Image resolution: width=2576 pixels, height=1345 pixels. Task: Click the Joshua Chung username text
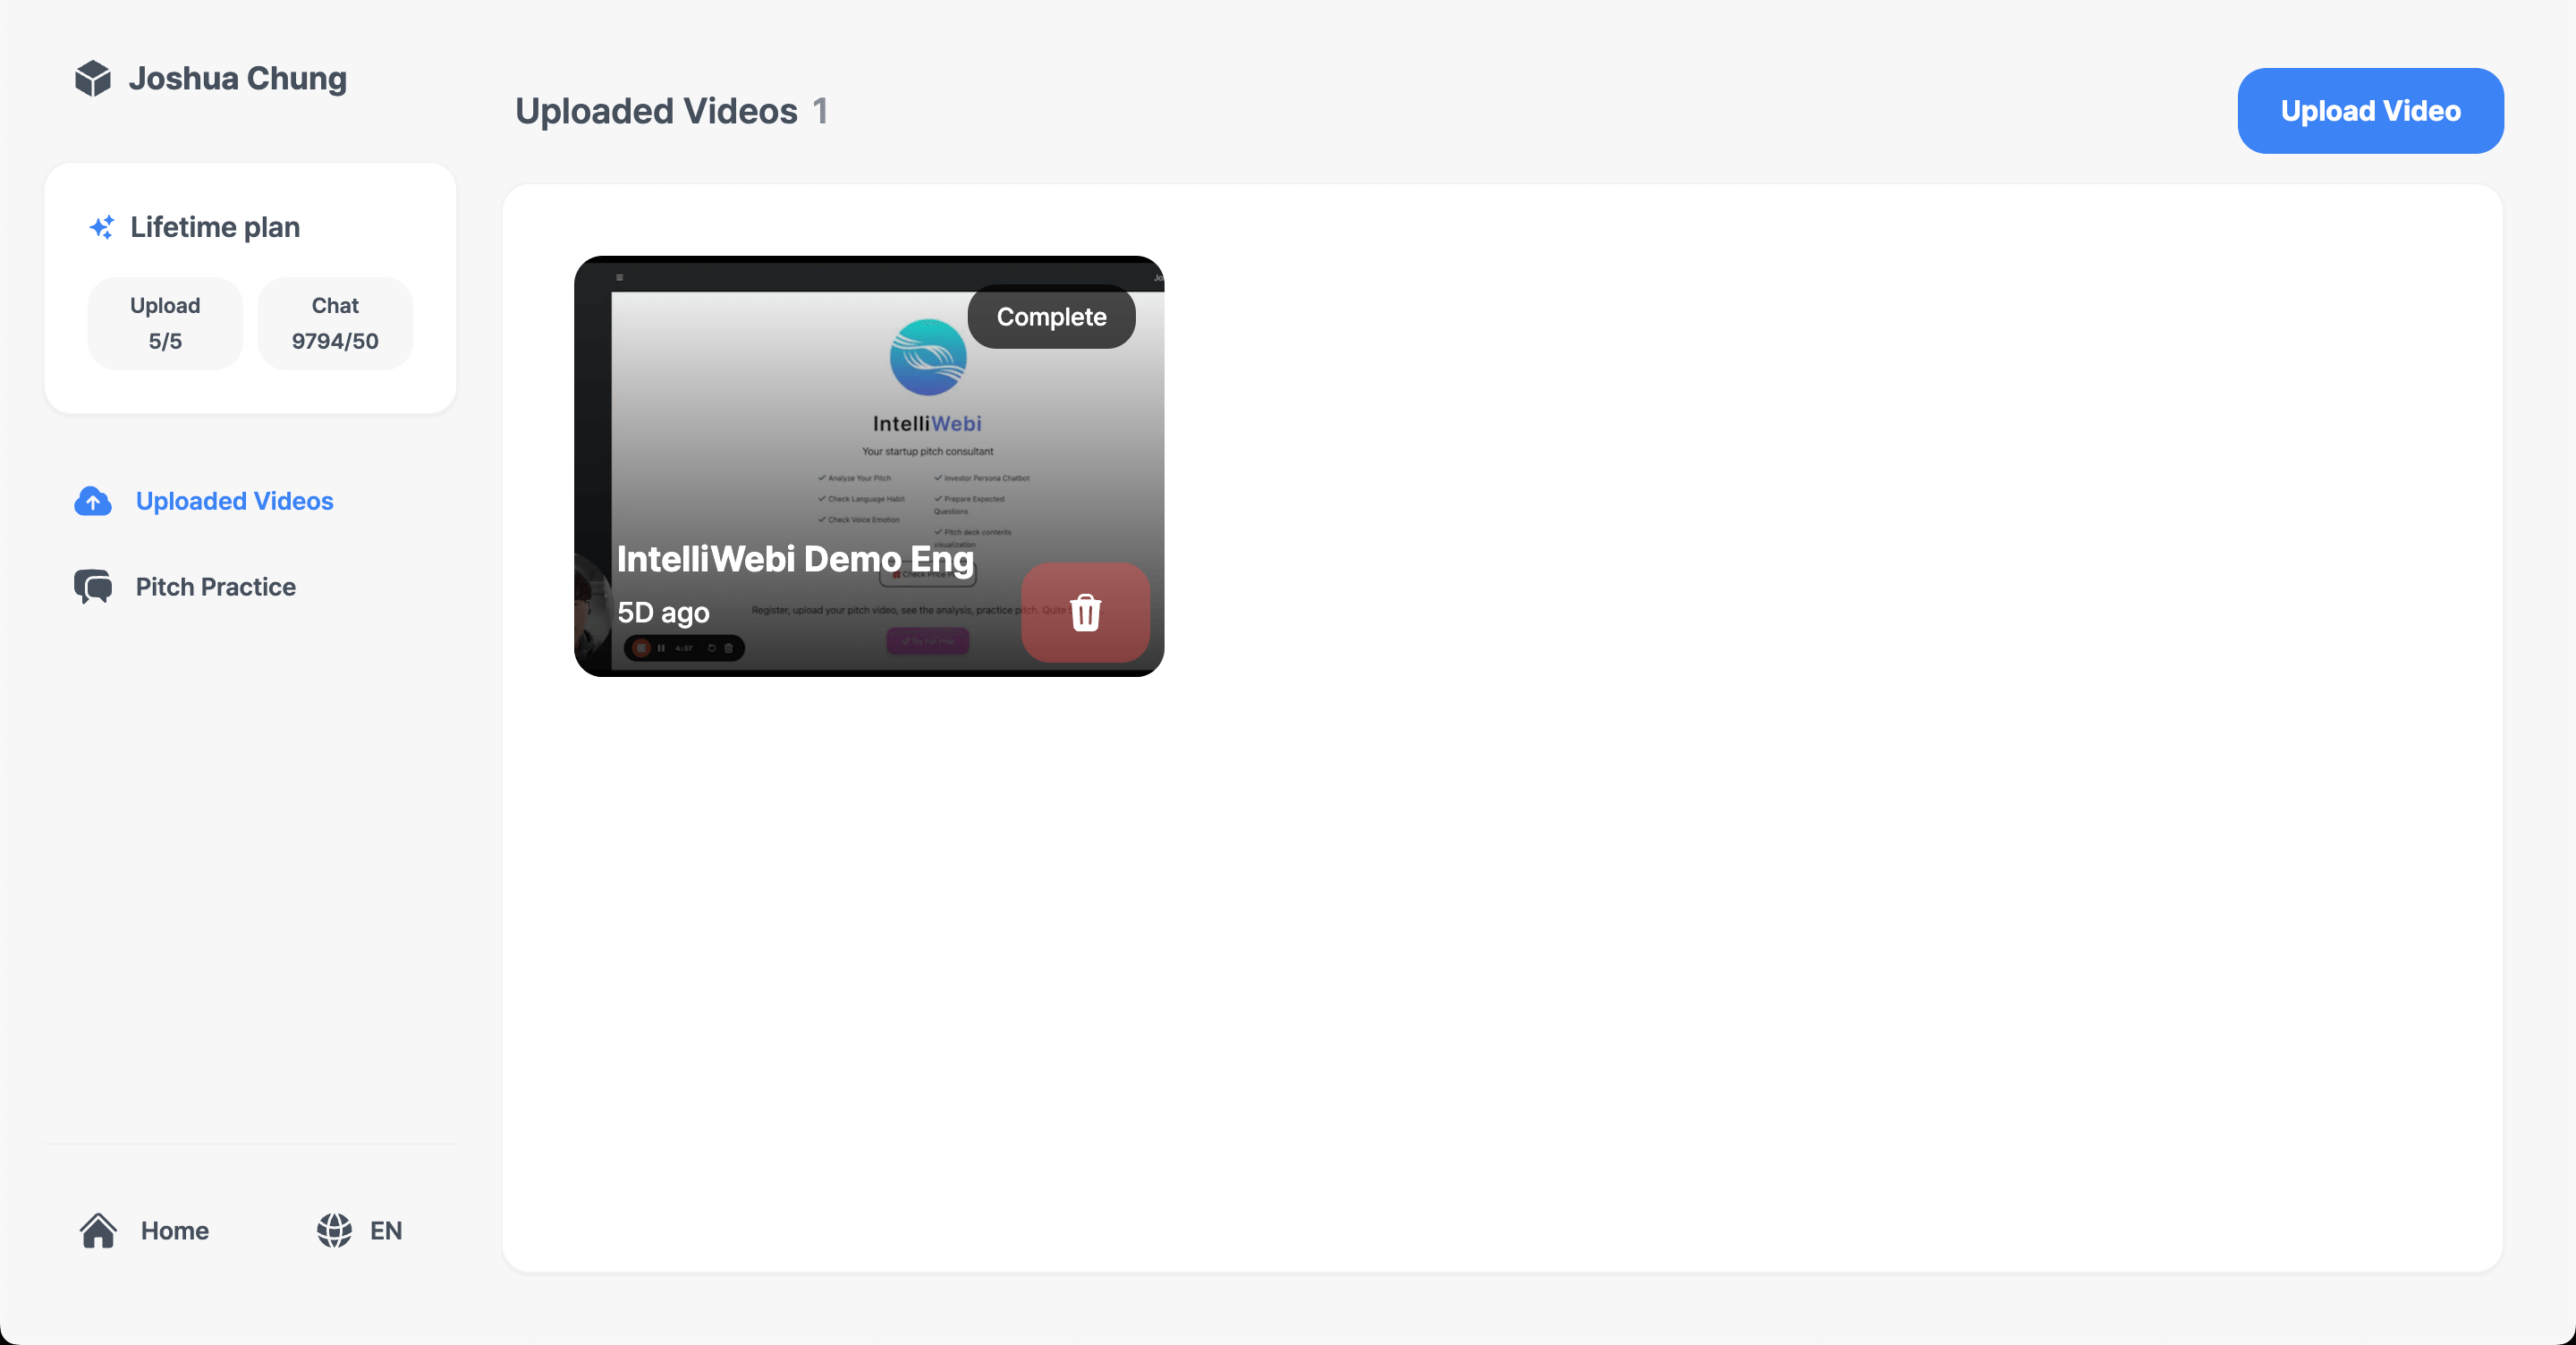tap(237, 78)
